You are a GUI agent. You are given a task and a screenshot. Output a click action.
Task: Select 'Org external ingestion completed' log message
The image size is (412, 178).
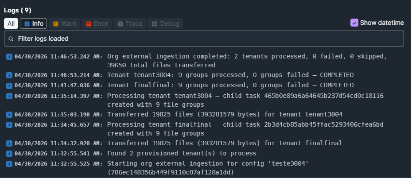pyautogui.click(x=247, y=61)
